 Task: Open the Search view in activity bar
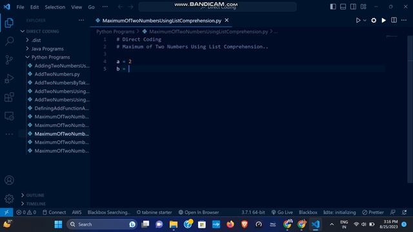tap(9, 41)
